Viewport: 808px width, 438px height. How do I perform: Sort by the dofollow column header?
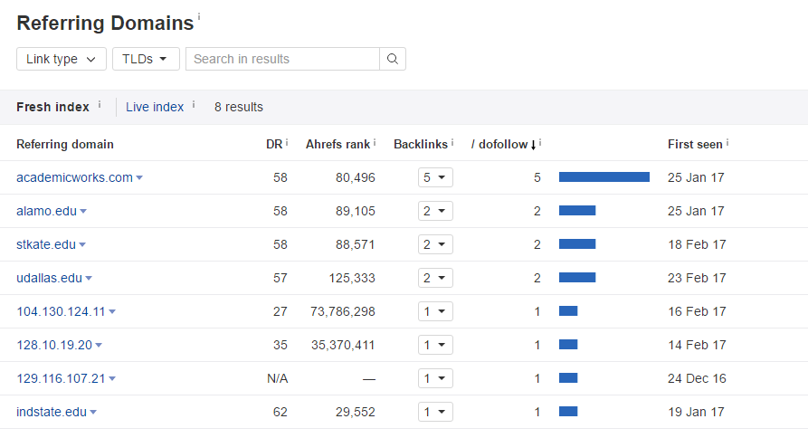503,144
